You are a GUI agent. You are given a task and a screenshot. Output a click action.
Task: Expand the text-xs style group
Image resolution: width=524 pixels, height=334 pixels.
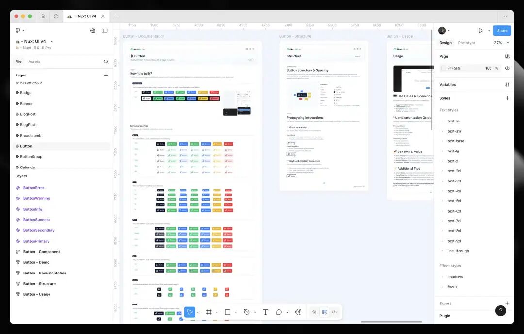point(442,121)
